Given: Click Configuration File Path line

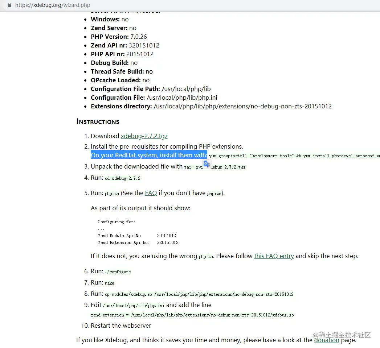Looking at the screenshot, I should 151,89.
